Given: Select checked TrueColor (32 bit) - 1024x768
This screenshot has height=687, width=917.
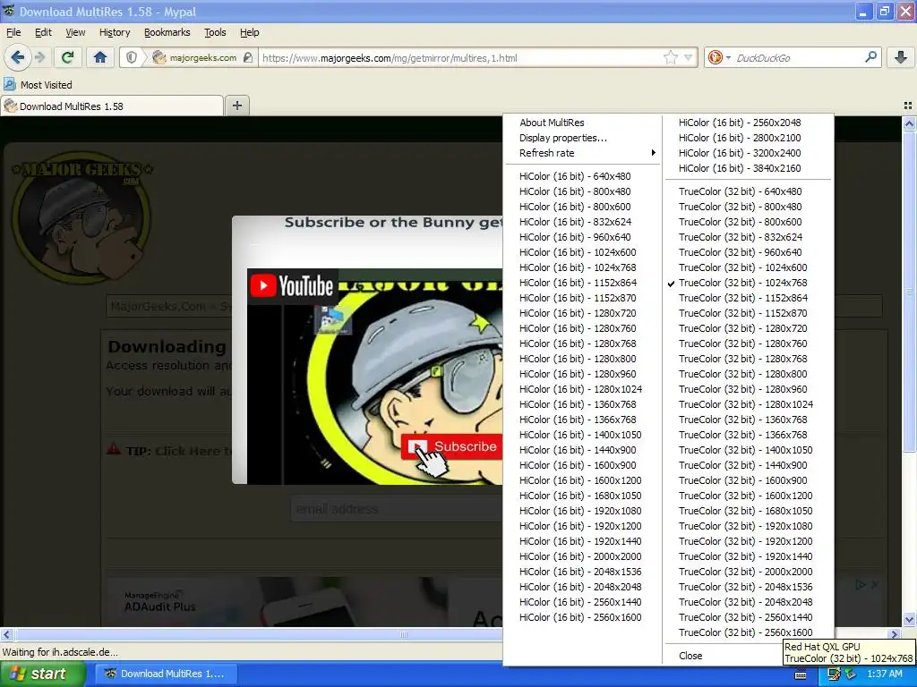Looking at the screenshot, I should click(748, 283).
